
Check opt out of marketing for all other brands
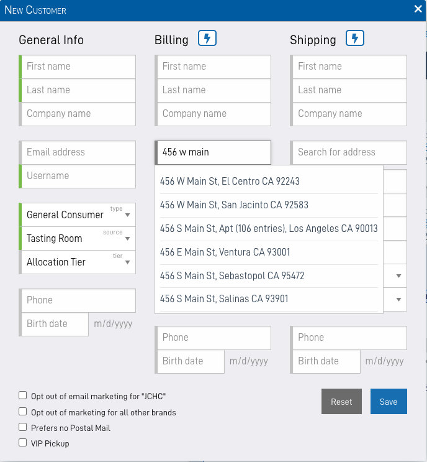pyautogui.click(x=23, y=412)
